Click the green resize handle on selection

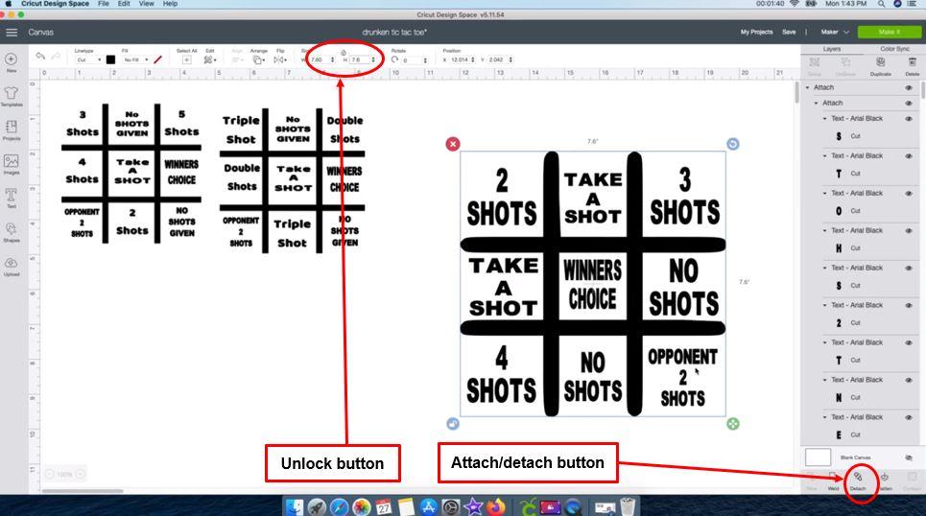(733, 424)
